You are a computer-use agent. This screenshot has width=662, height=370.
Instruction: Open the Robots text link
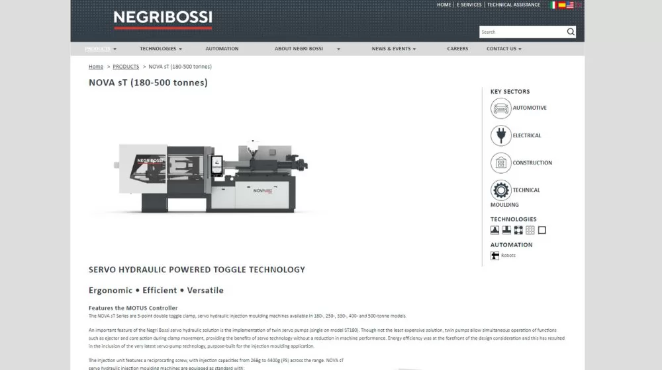(x=508, y=256)
